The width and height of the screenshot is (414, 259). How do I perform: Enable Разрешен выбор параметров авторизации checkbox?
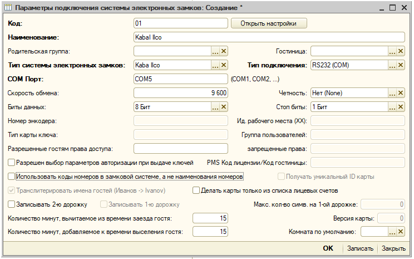pos(11,163)
